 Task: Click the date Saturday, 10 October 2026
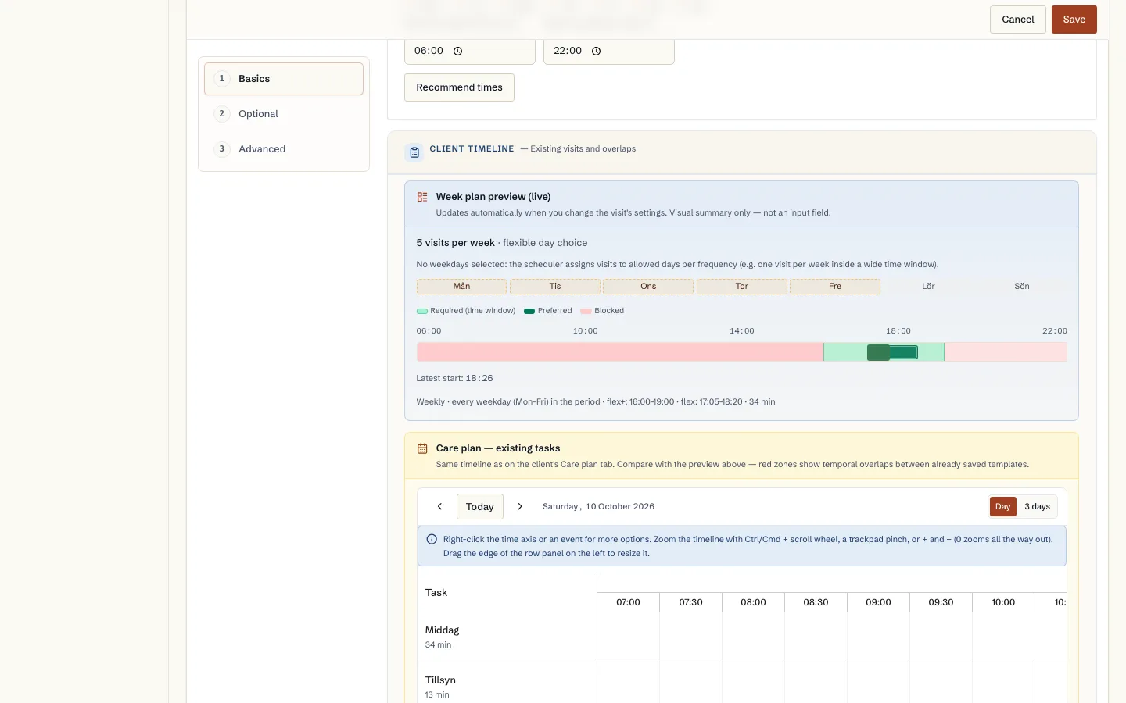(x=598, y=507)
